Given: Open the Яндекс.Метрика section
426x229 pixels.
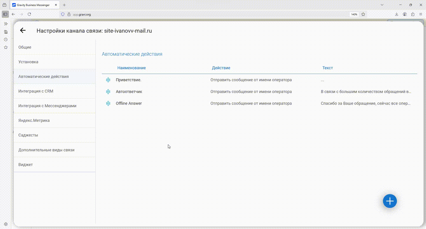Looking at the screenshot, I should click(x=34, y=121).
